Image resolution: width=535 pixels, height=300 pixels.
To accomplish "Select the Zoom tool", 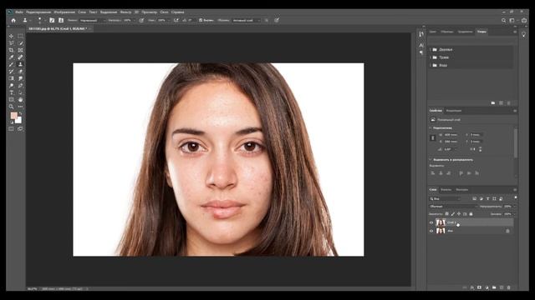I will point(11,107).
